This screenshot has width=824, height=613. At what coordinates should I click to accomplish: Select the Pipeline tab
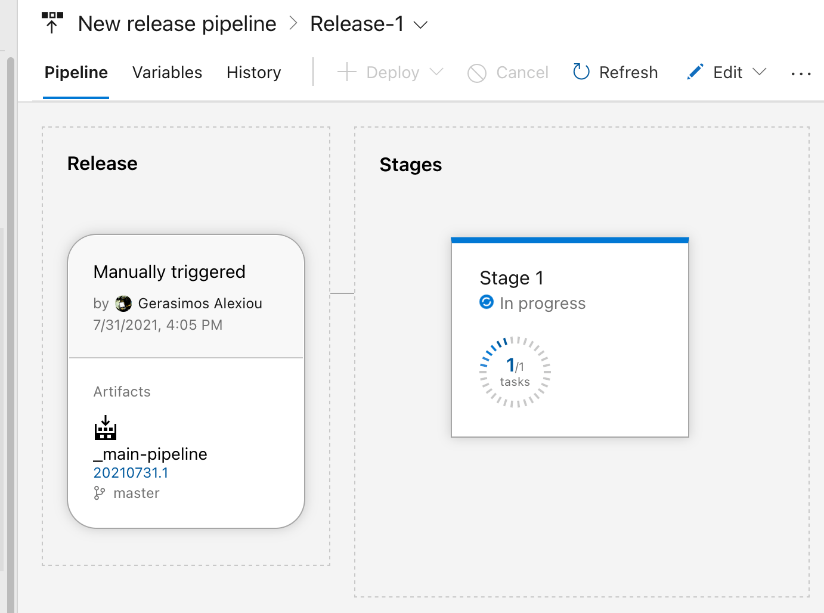click(76, 72)
